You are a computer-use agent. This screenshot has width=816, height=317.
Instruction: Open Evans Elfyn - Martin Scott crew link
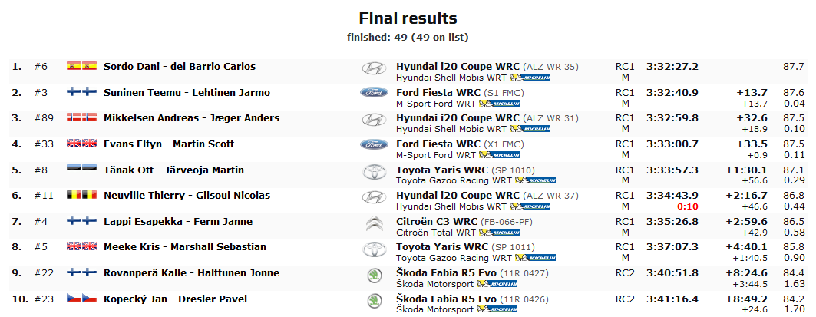click(169, 144)
